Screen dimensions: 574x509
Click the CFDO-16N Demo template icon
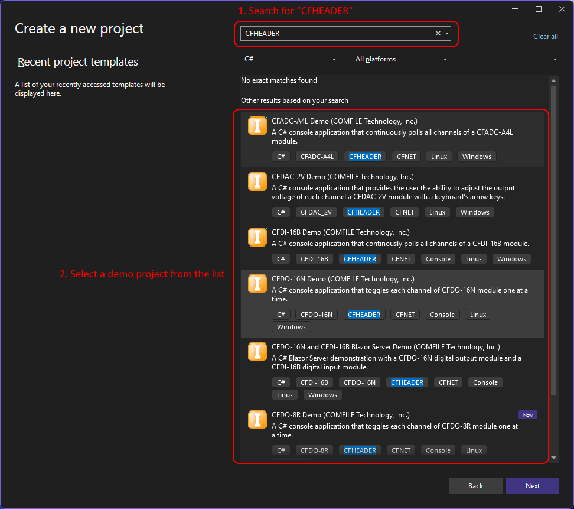click(257, 284)
